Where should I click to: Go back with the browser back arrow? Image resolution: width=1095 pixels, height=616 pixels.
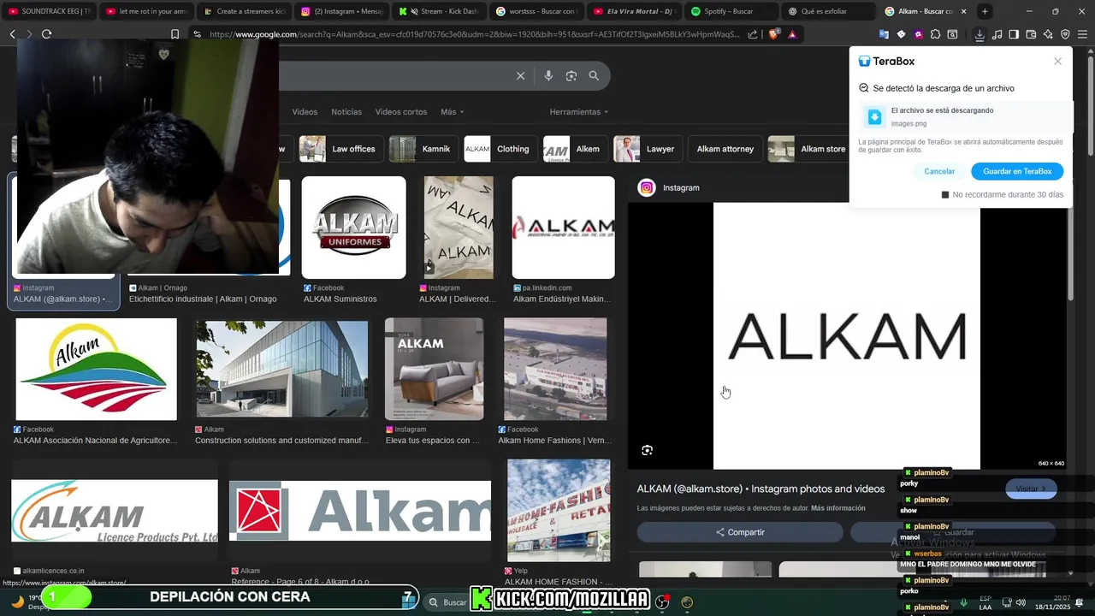click(12, 34)
